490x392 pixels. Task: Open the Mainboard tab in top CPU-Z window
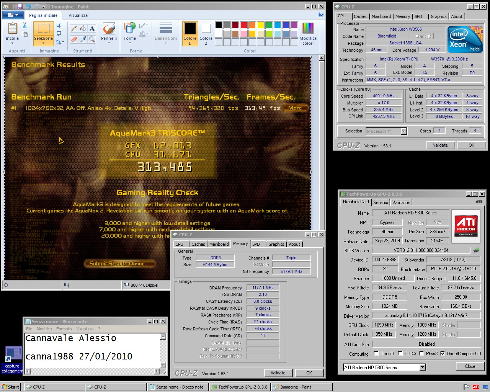click(381, 16)
